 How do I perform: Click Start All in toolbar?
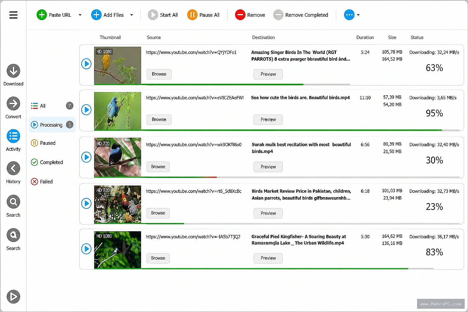pyautogui.click(x=163, y=15)
